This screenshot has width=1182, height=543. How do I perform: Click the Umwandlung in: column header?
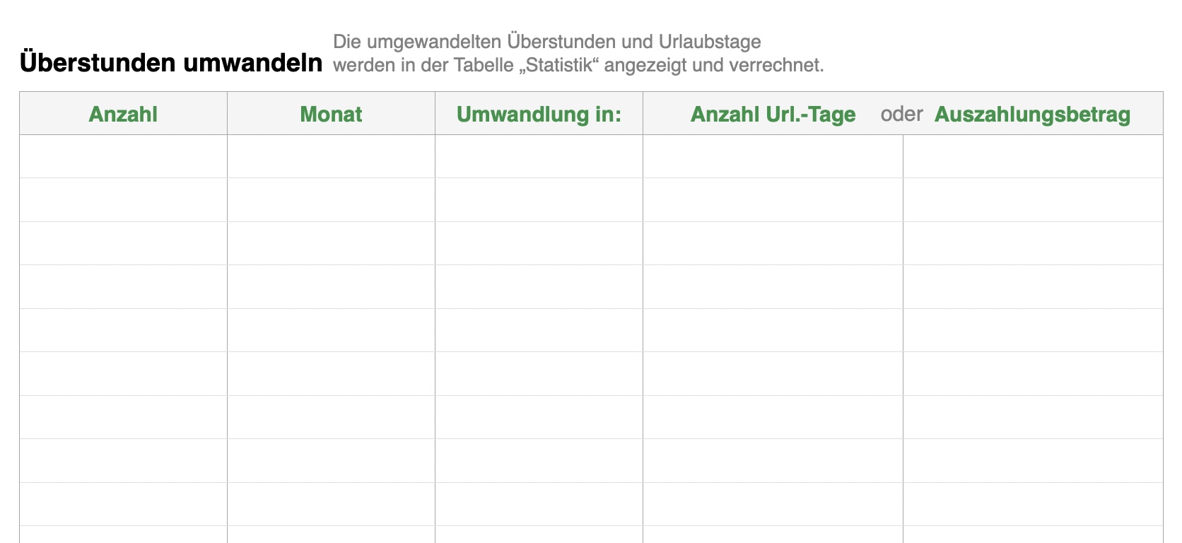tap(539, 114)
